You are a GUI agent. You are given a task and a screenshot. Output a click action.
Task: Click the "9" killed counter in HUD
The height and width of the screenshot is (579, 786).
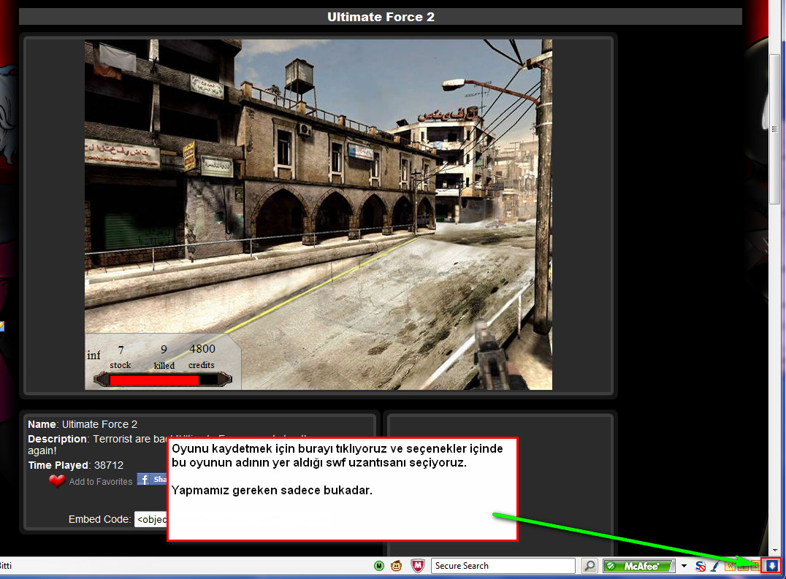[x=164, y=349]
